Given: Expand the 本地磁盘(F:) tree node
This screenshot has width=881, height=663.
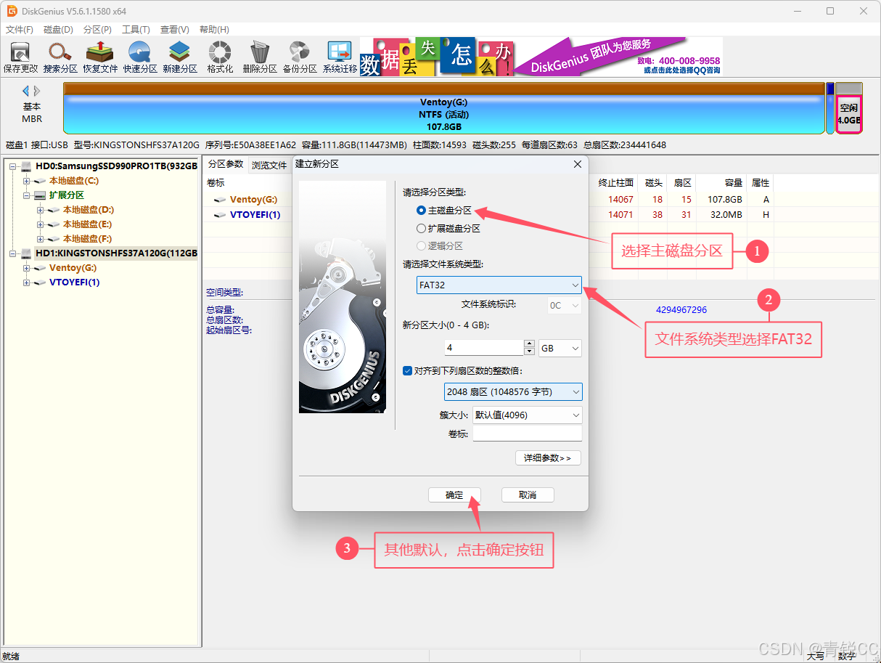Looking at the screenshot, I should 41,239.
